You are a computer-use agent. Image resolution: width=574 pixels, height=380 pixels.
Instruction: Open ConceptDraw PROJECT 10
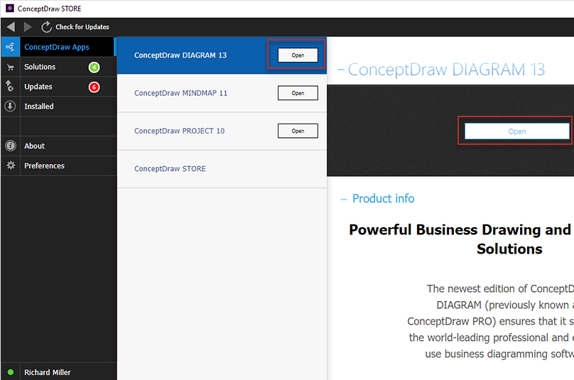(x=298, y=131)
